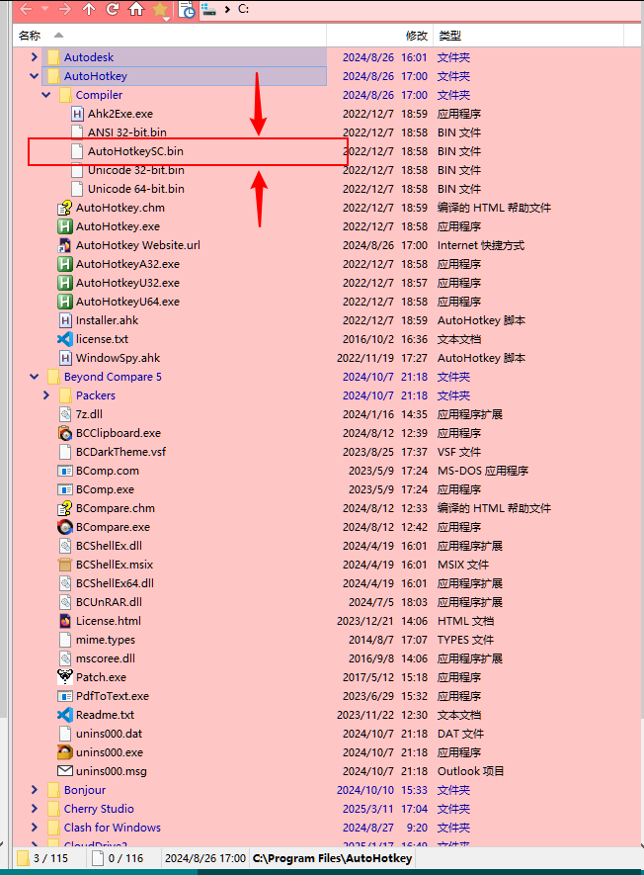The image size is (644, 875).
Task: Collapse the AutoHotkey folder
Action: click(34, 76)
